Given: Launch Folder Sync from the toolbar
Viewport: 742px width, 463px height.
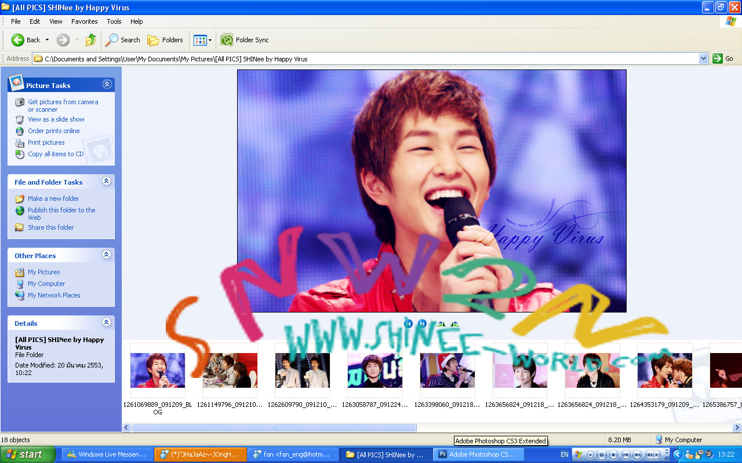Looking at the screenshot, I should [245, 40].
